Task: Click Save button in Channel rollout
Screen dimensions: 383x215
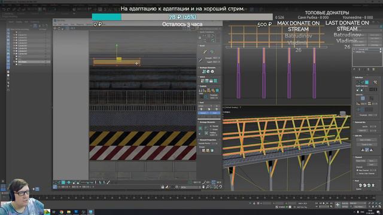Action: (372, 161)
